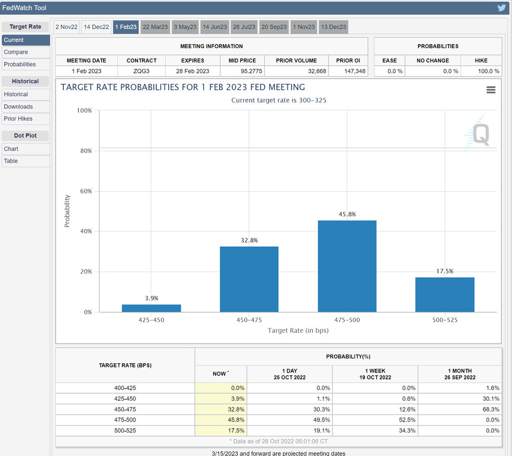512x456 pixels.
Task: Click the Twitter bird icon
Action: point(501,8)
